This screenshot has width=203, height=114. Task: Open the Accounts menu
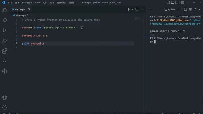tap(4, 97)
